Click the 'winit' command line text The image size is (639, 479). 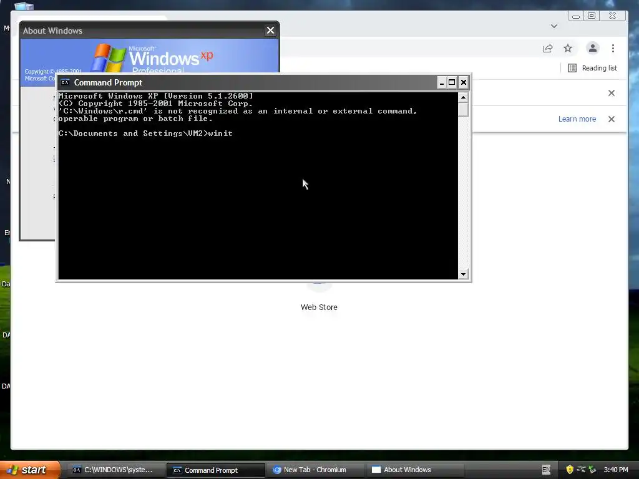tap(220, 133)
